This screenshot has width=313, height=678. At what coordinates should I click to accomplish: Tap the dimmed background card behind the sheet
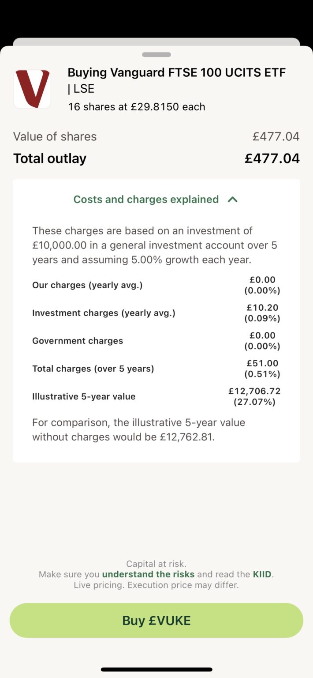[x=156, y=41]
